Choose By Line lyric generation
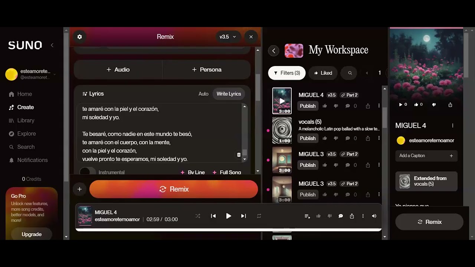The image size is (475, 267). click(x=192, y=172)
